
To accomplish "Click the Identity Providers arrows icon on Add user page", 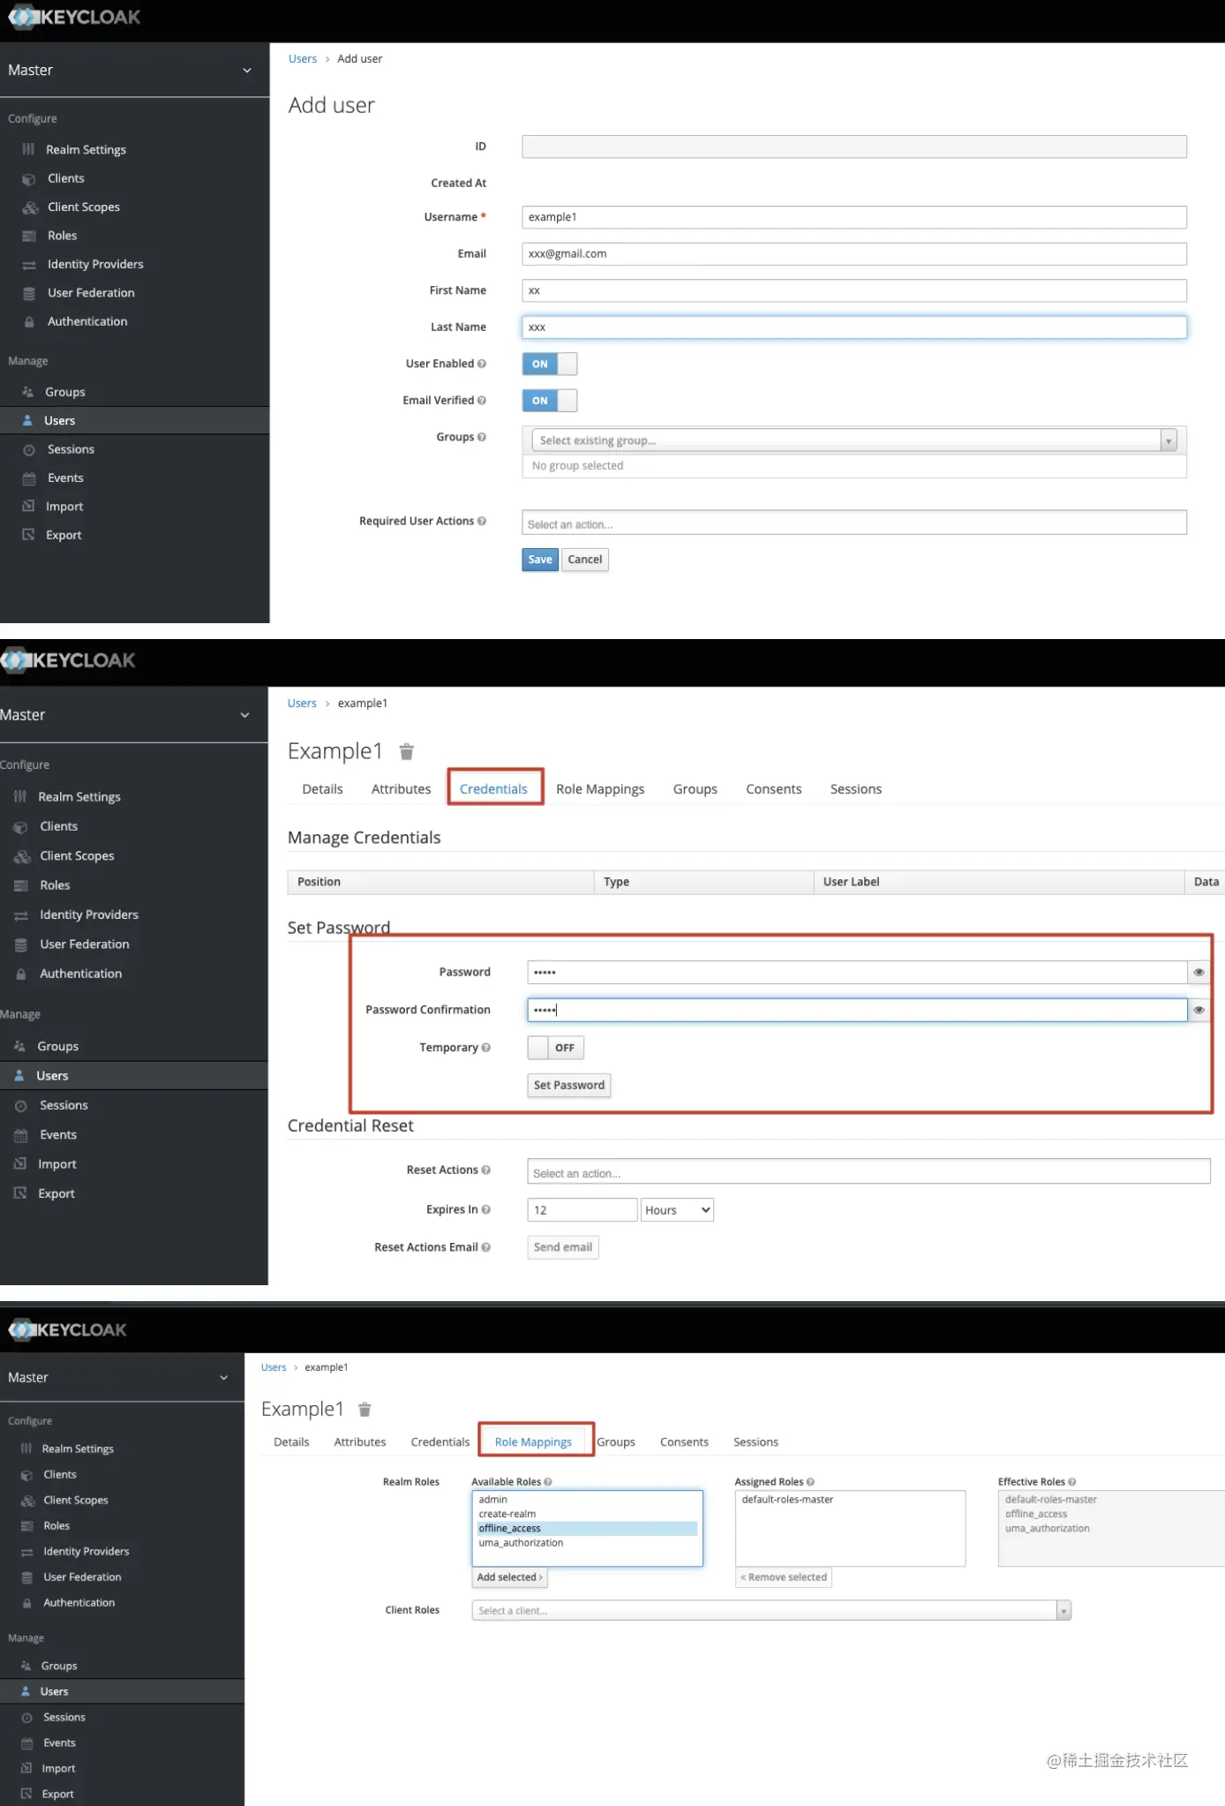I will (29, 265).
